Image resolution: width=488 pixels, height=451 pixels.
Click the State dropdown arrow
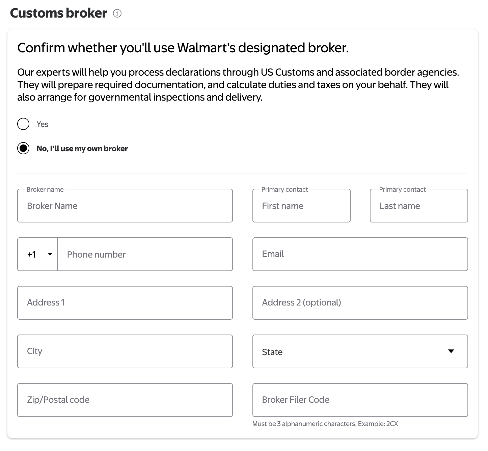coord(451,351)
